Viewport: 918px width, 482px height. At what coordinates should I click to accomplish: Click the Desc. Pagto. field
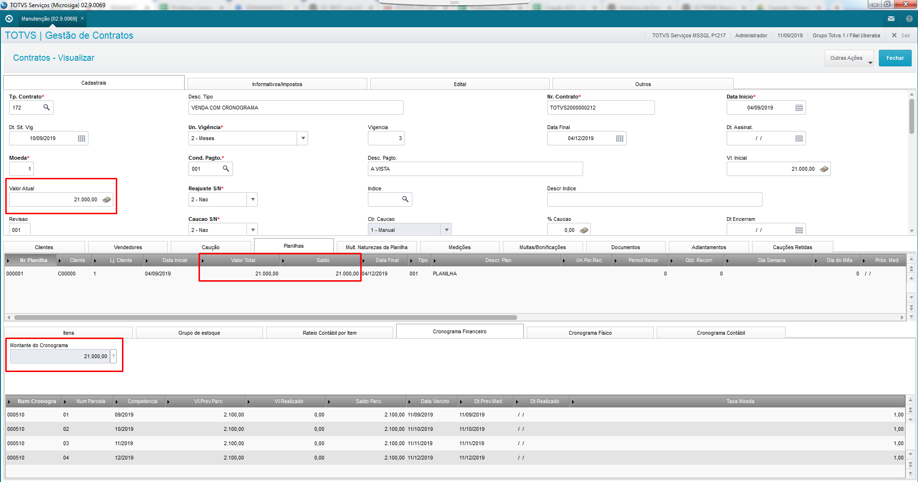point(475,169)
